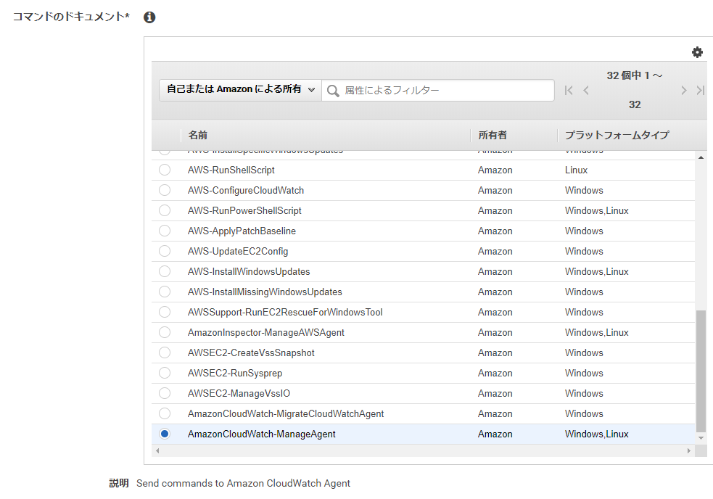713x499 pixels.
Task: Sort by 名前 column header
Action: pyautogui.click(x=198, y=135)
